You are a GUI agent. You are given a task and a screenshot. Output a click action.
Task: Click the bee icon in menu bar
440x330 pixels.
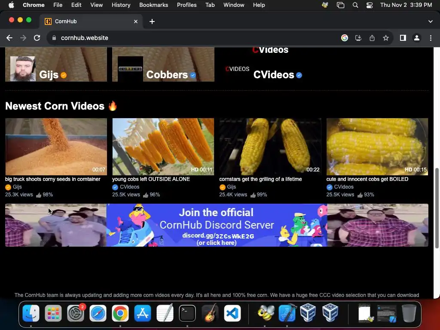coord(325,5)
